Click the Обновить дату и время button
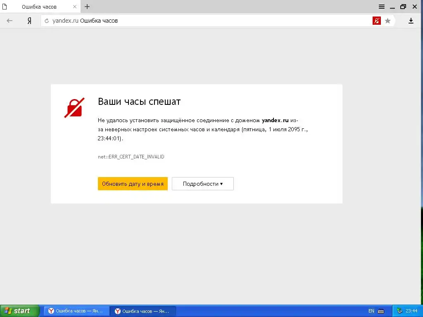This screenshot has width=423, height=317. pos(133,184)
